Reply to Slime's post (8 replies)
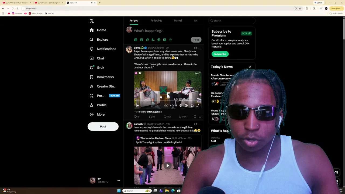The height and width of the screenshot is (194, 345). click(x=136, y=117)
